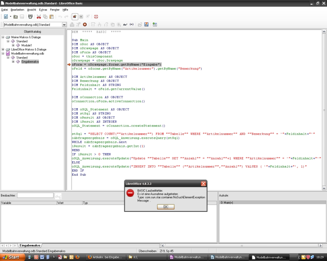Image resolution: width=327 pixels, height=261 pixels.
Task: Insert BASIC source file icon
Action: point(140,24)
